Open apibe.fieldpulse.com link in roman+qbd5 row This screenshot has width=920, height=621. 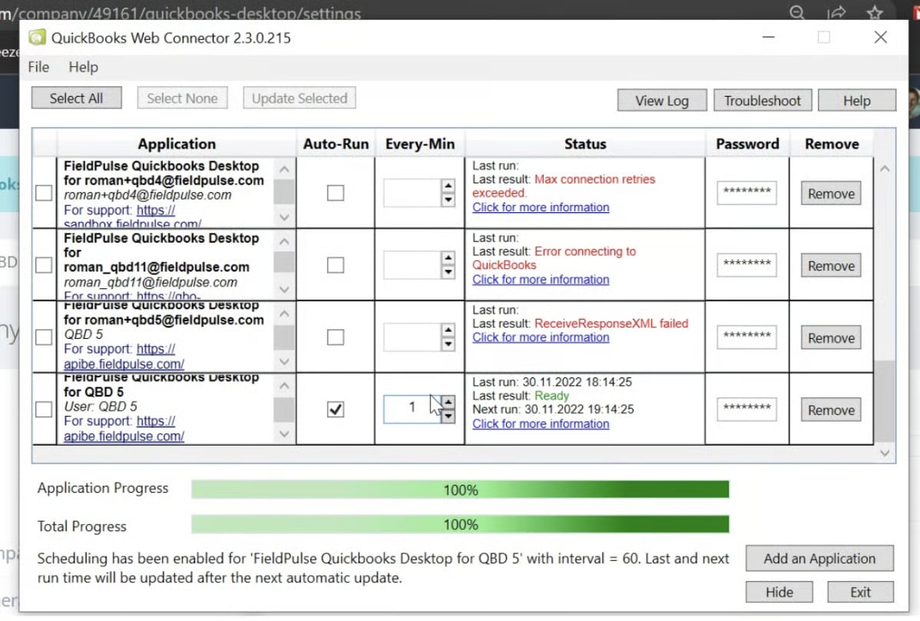point(124,364)
